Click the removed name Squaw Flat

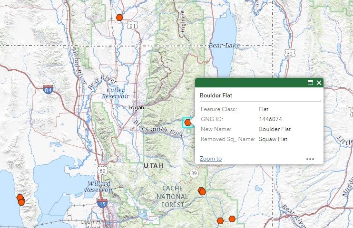(x=273, y=139)
